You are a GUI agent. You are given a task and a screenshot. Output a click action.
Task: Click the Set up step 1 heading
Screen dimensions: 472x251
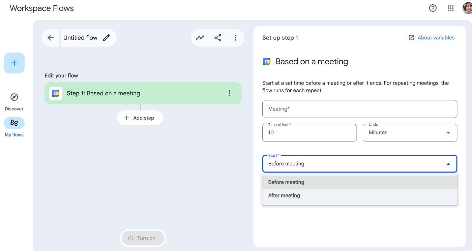[280, 38]
